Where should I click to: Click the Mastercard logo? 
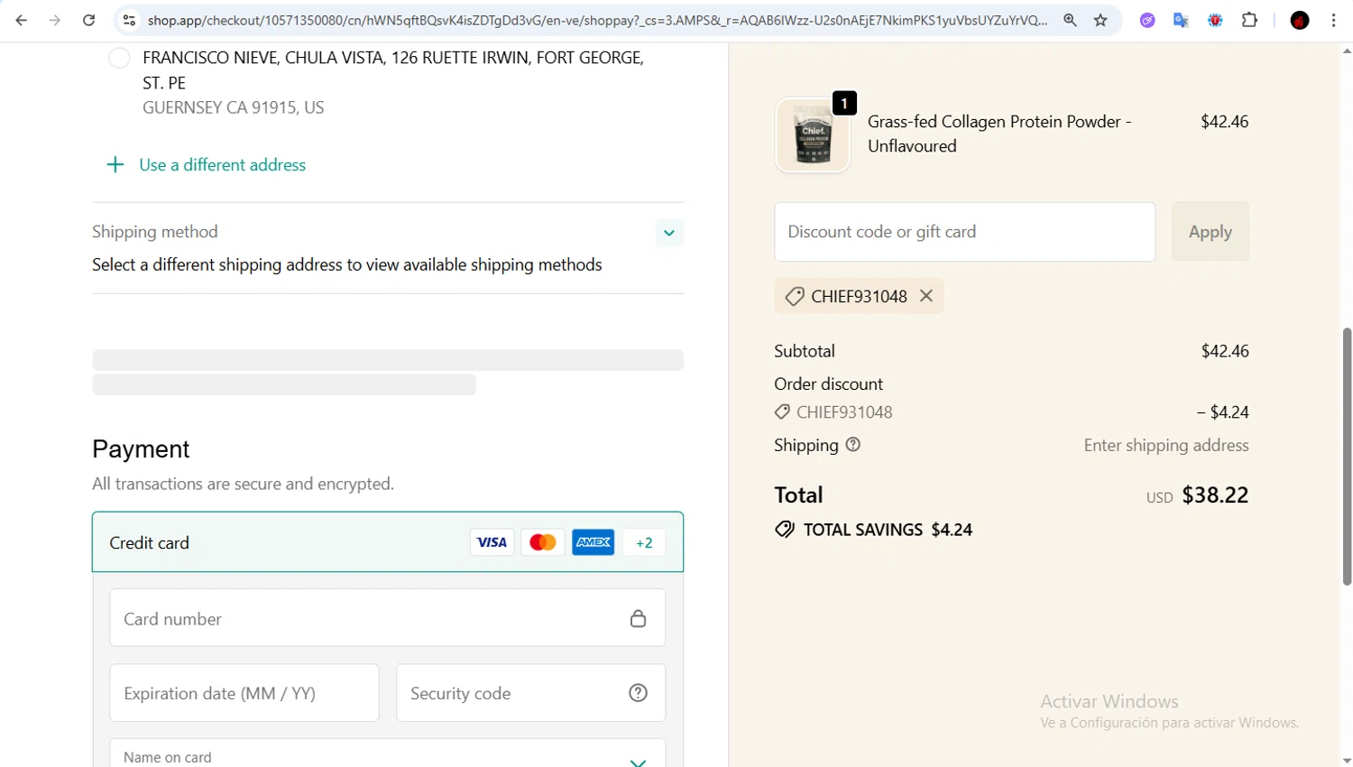point(543,542)
